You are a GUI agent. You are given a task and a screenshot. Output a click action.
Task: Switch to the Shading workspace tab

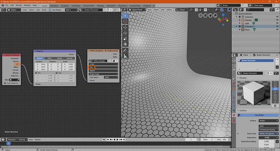click(x=100, y=6)
